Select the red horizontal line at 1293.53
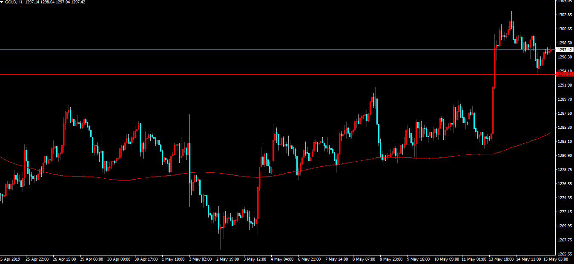 pos(255,74)
